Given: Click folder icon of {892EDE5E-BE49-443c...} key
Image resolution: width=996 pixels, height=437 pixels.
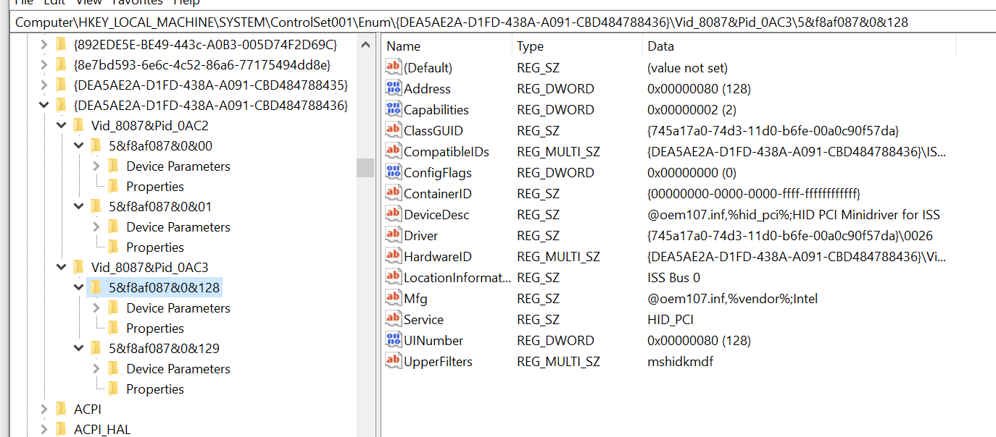Looking at the screenshot, I should pos(61,45).
